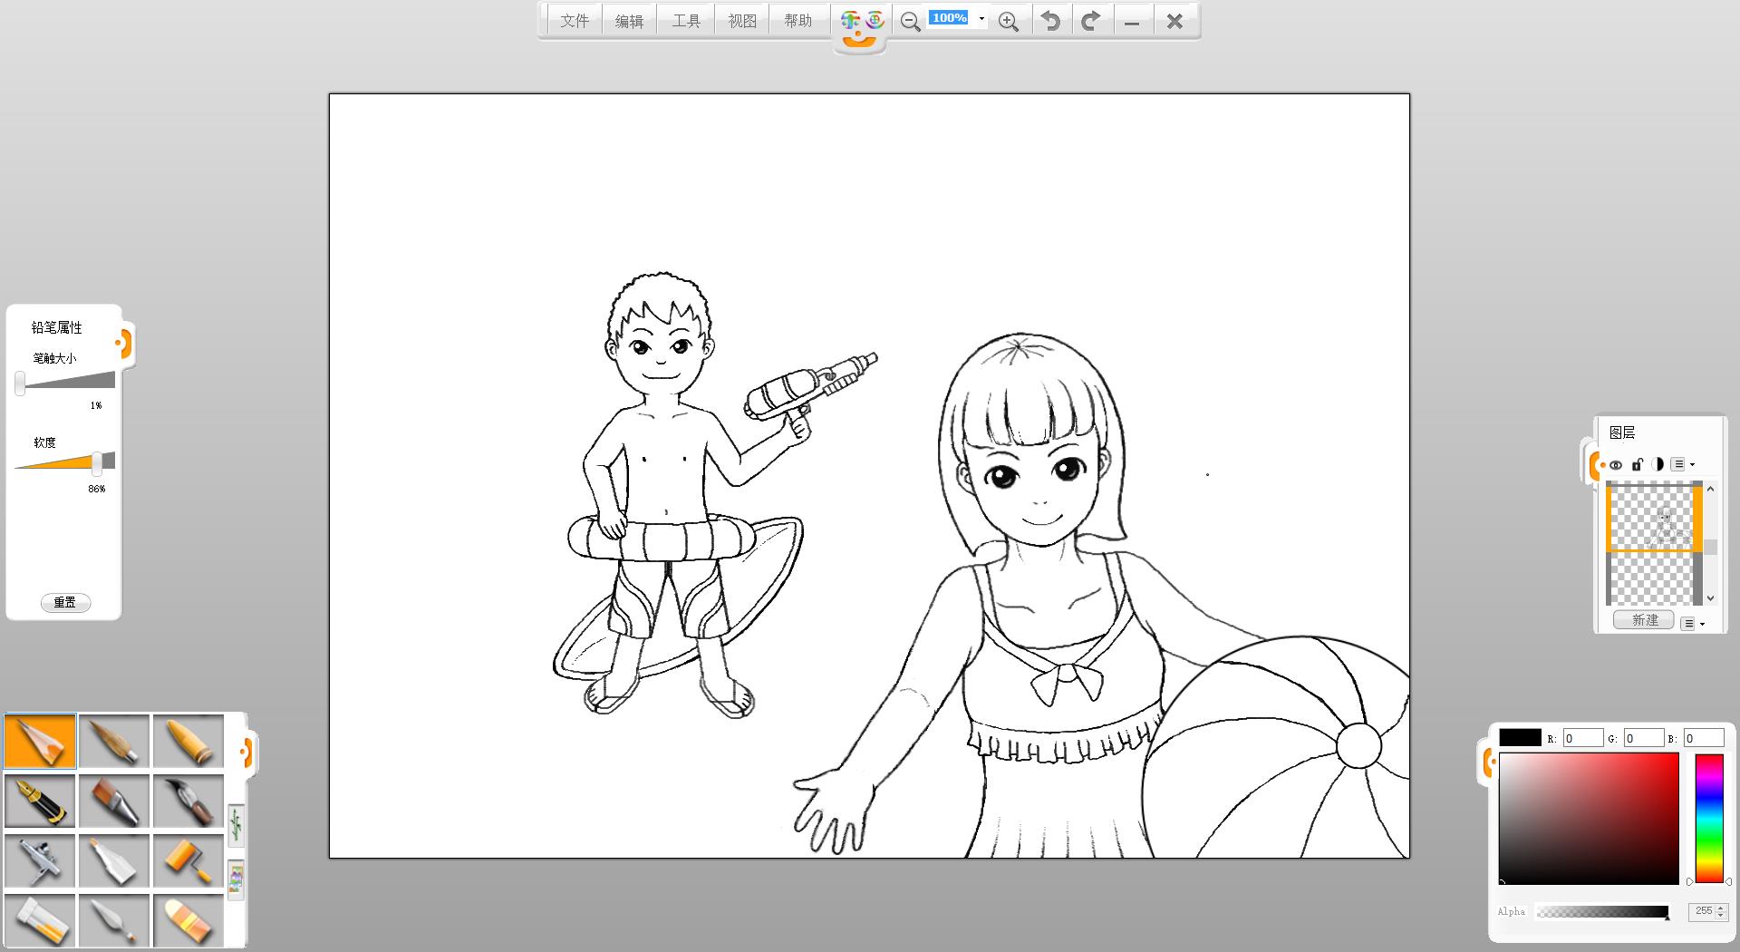Click the rainbow hue strip

coord(1708,818)
